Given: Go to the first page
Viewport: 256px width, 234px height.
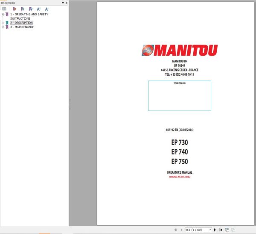Looking at the screenshot, I should [176, 230].
